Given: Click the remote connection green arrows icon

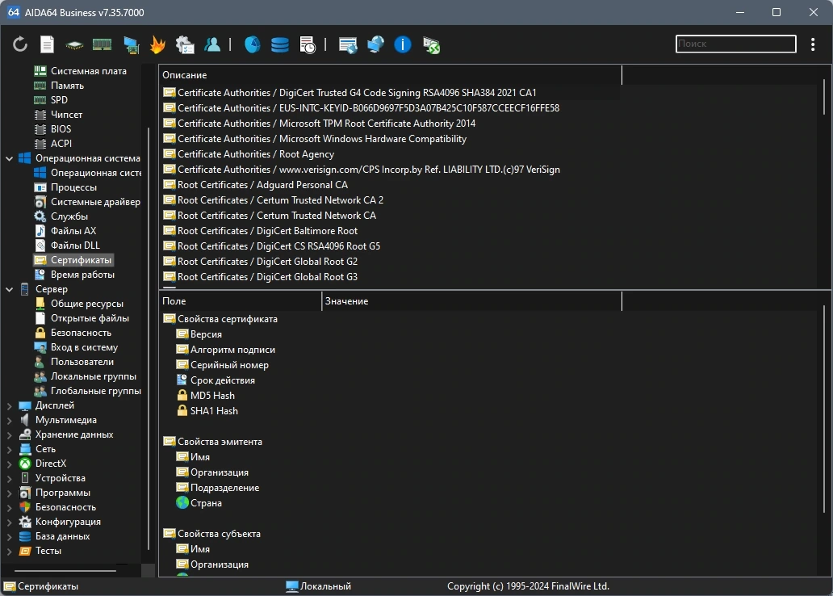Looking at the screenshot, I should click(x=431, y=45).
